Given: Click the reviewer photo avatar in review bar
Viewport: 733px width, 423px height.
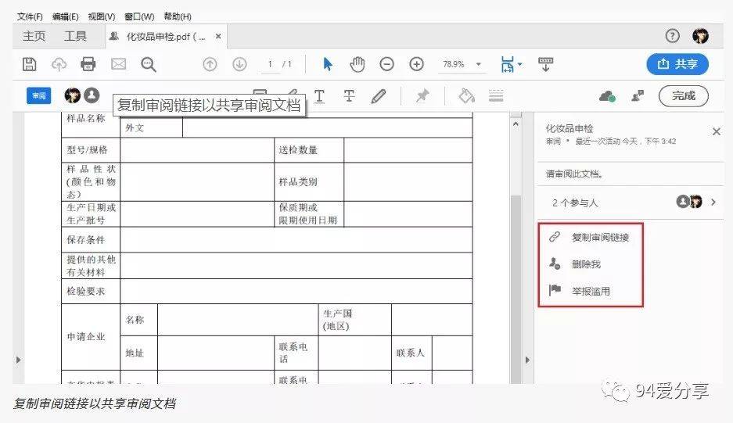Looking at the screenshot, I should coord(73,96).
